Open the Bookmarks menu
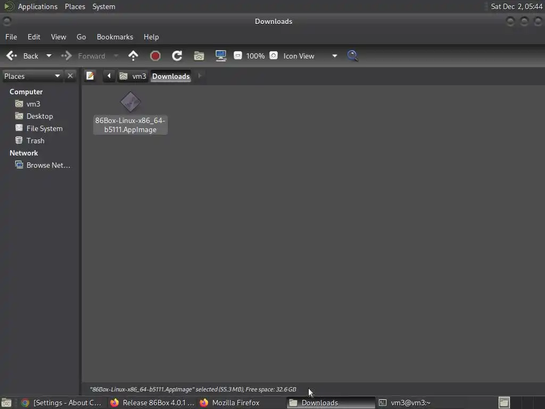Screen dimensions: 545x409 point(115,37)
